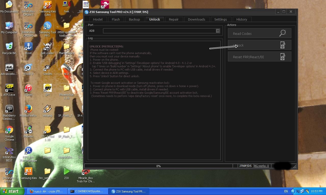Switch to the Flash tab

(116, 19)
